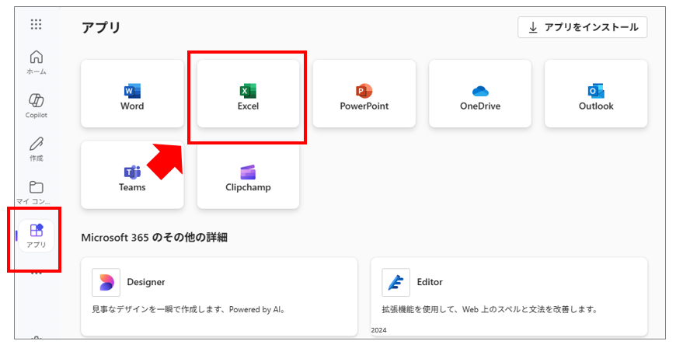Open the Editor app icon
683x348 pixels.
click(x=396, y=282)
